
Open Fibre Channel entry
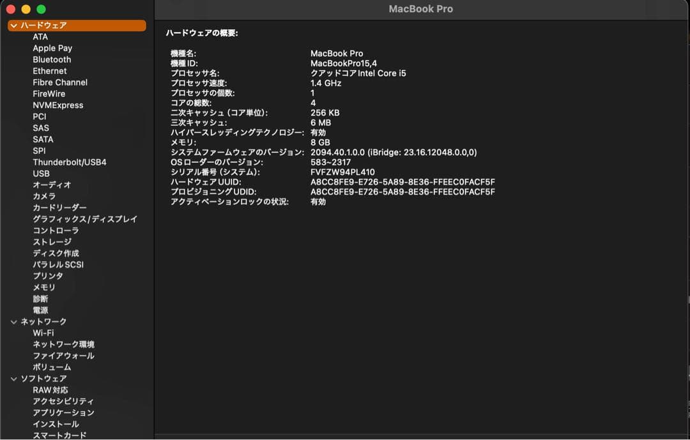pos(60,83)
